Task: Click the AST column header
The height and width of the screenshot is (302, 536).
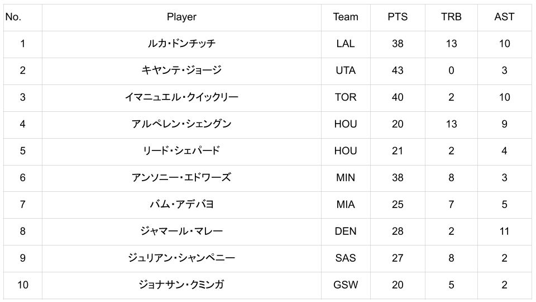Action: pos(504,17)
